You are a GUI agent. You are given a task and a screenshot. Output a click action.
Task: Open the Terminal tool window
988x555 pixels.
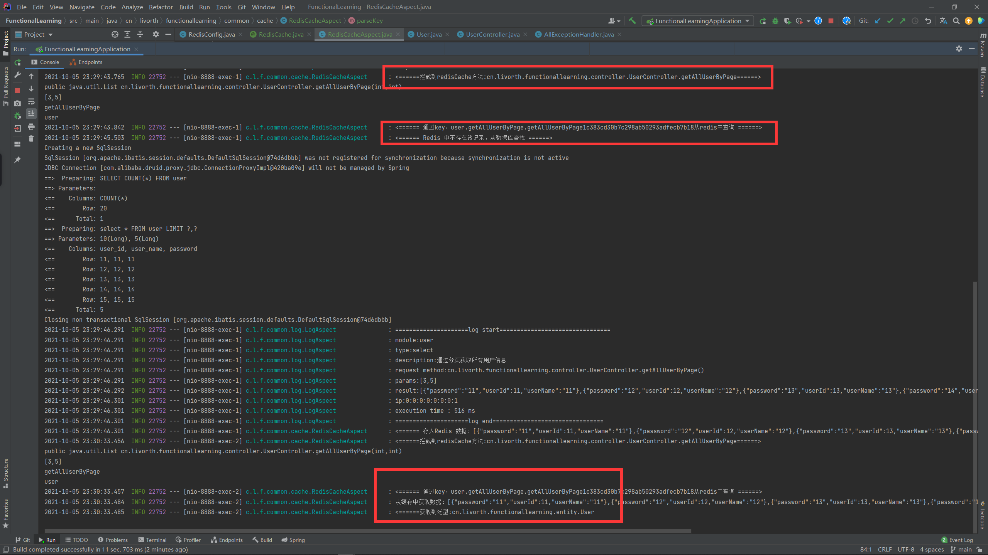[152, 540]
